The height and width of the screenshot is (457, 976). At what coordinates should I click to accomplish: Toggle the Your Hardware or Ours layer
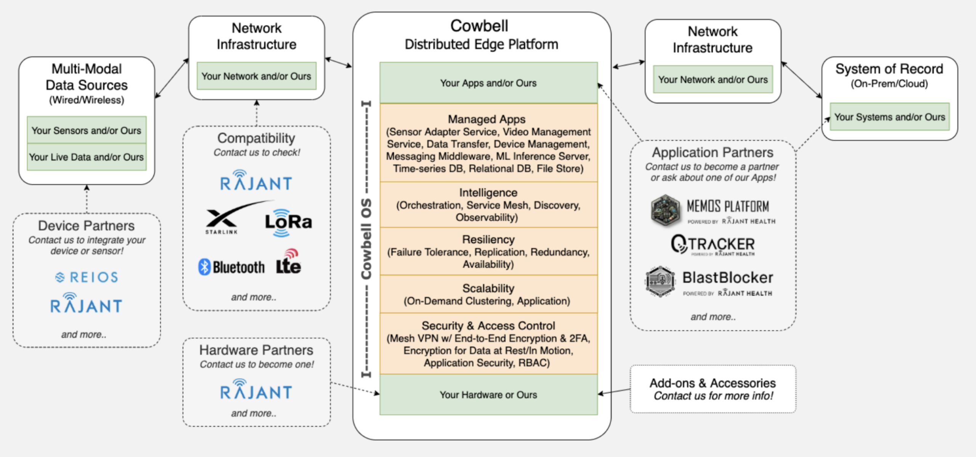[488, 395]
